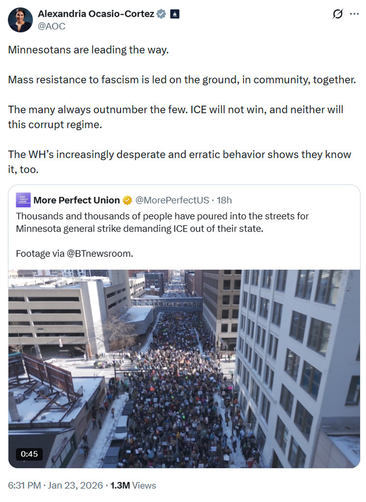The height and width of the screenshot is (502, 366).
Task: Click Alexandria Ocasio-Cortez's profile picture
Action: pyautogui.click(x=21, y=20)
